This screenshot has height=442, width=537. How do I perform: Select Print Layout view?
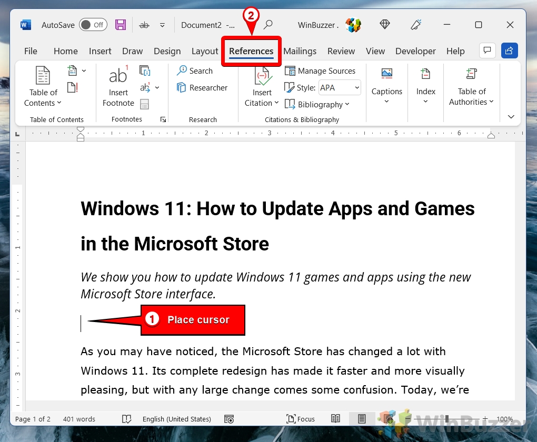[362, 419]
